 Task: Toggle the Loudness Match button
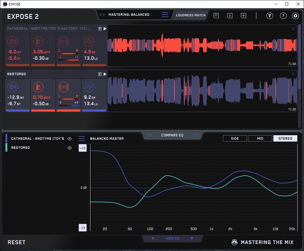[191, 15]
